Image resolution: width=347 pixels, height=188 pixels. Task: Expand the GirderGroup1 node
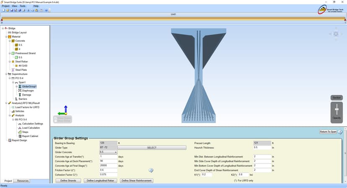(17, 87)
